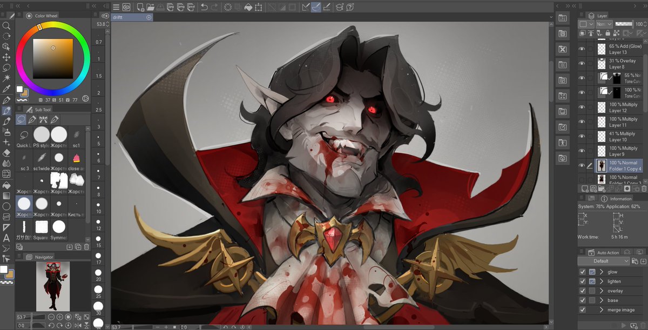Select the Zoom magnifier tool
This screenshot has width=648, height=330.
(x=6, y=25)
